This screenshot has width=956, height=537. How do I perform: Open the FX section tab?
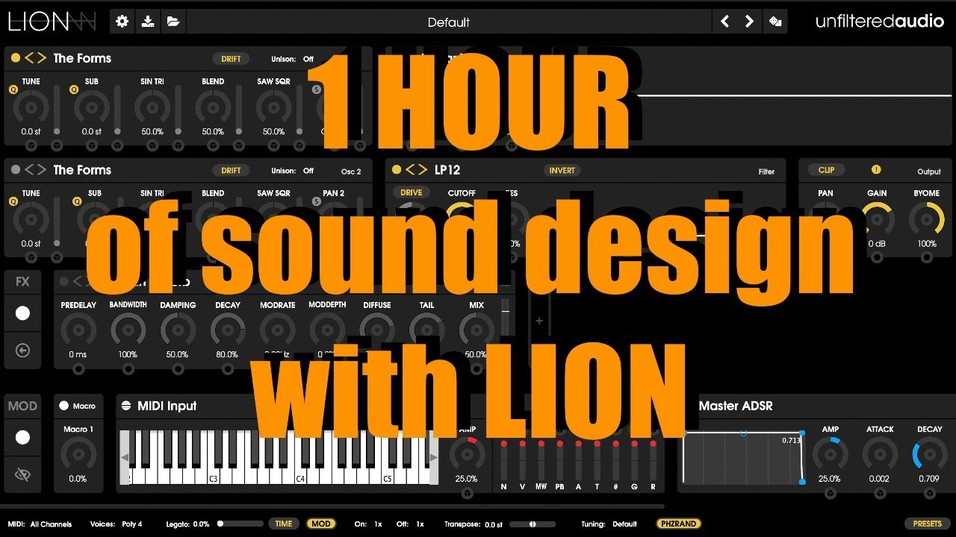pyautogui.click(x=22, y=282)
